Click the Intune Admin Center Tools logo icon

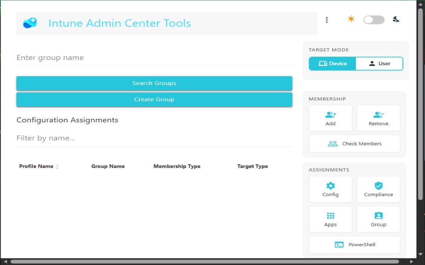pos(30,23)
